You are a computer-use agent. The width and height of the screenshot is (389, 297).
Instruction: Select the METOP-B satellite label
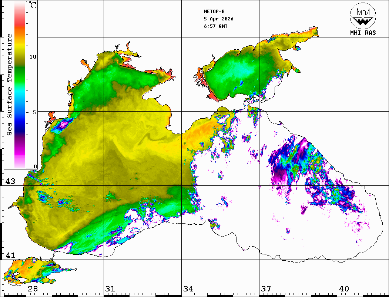point(214,11)
